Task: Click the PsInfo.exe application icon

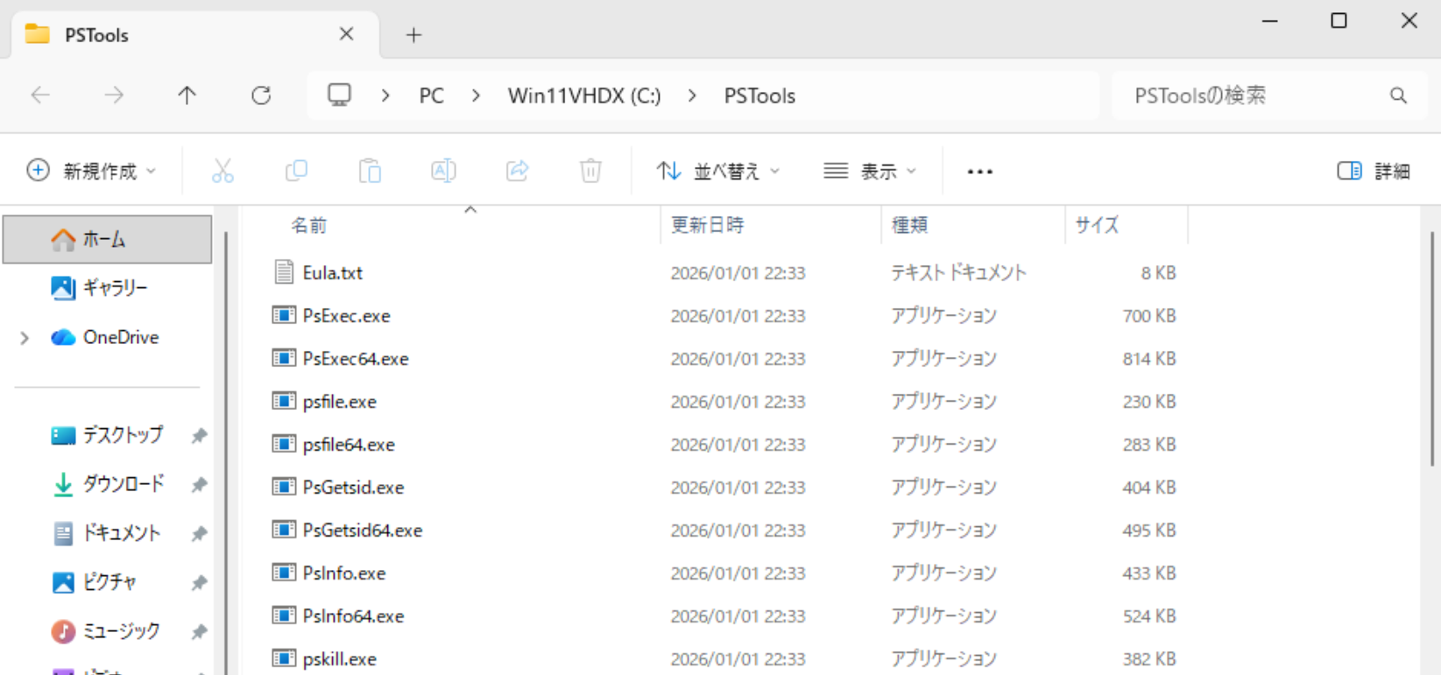Action: pyautogui.click(x=283, y=573)
